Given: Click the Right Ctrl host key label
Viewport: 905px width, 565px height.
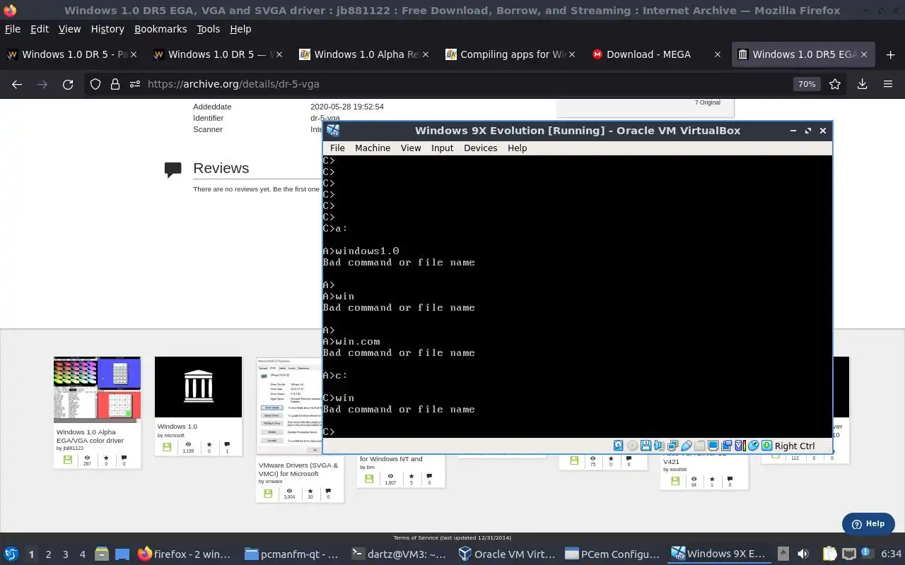Looking at the screenshot, I should point(795,446).
